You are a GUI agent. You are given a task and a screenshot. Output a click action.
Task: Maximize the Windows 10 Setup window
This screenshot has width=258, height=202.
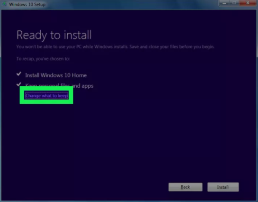pos(234,3)
